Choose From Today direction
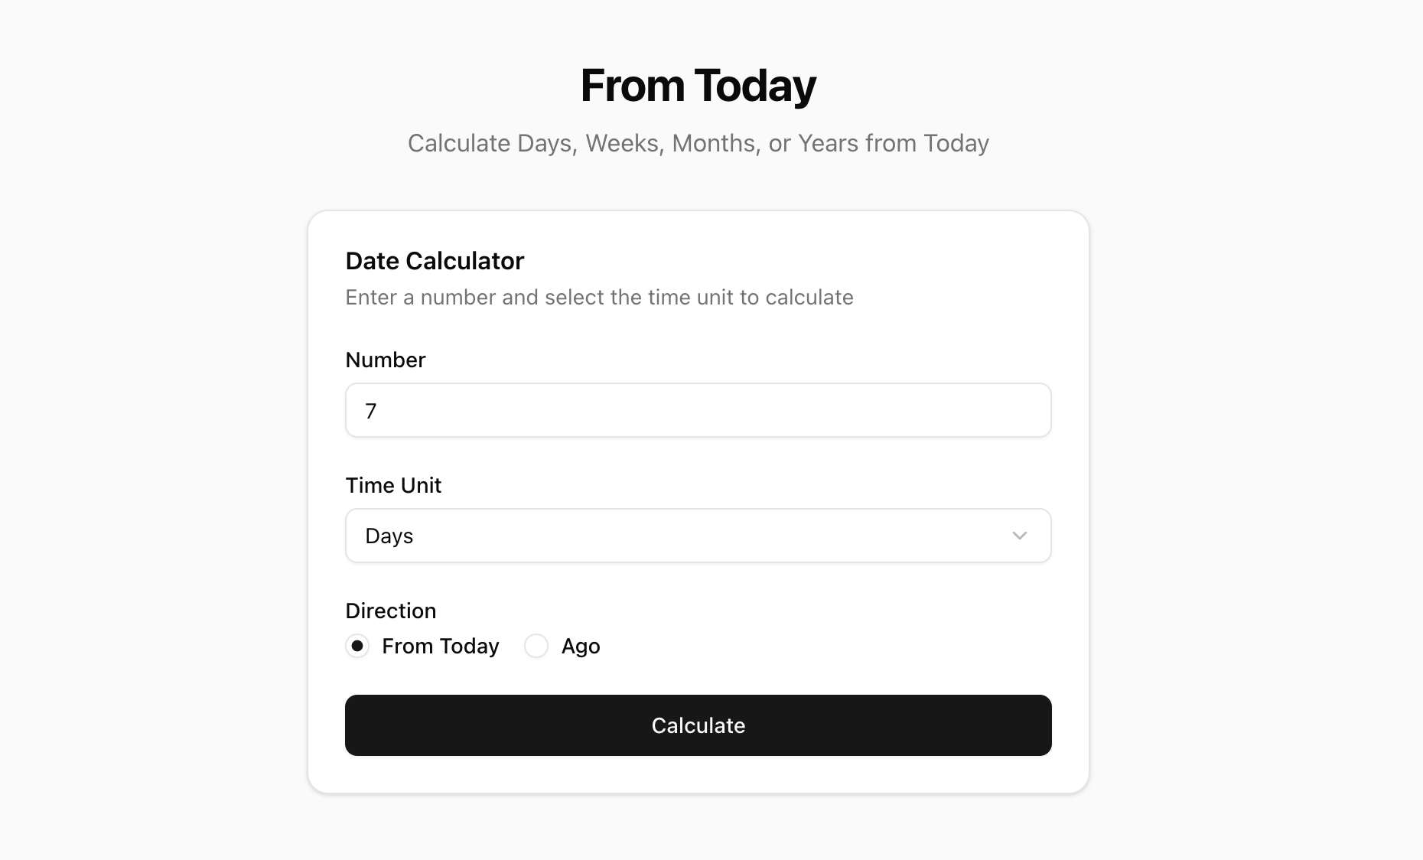This screenshot has height=860, width=1423. [x=357, y=646]
